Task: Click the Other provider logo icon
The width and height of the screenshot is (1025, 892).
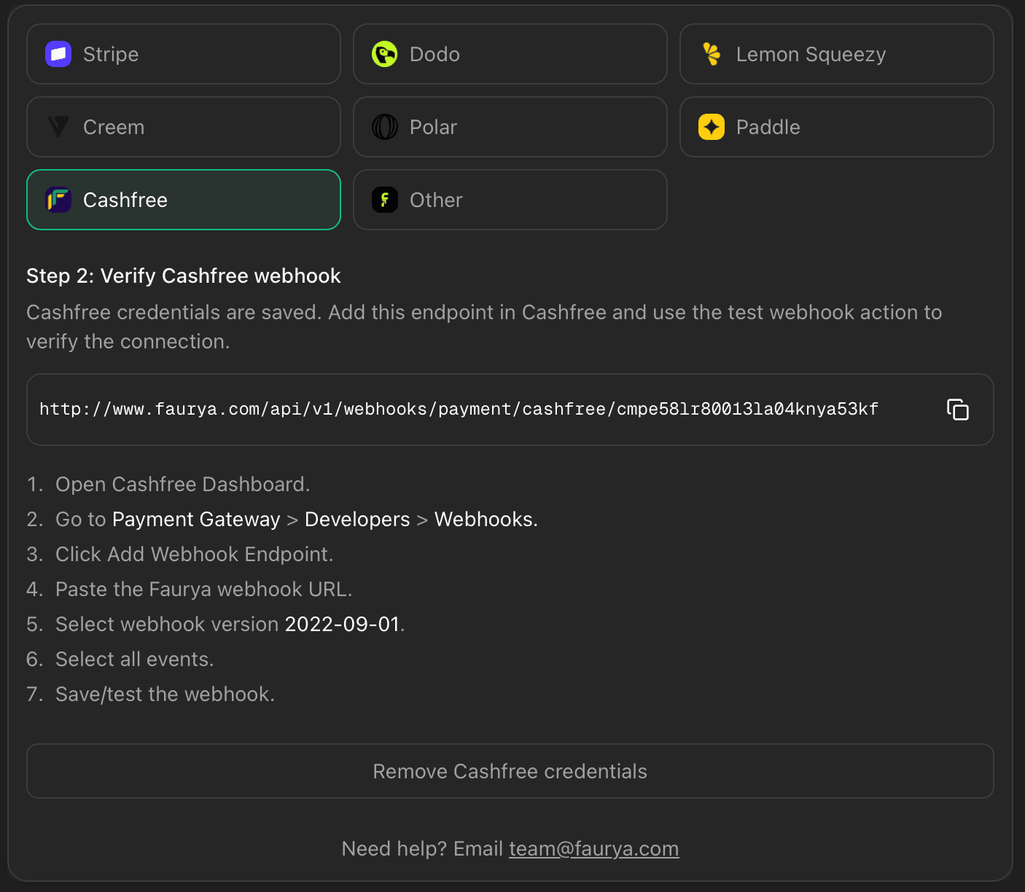Action: [385, 200]
